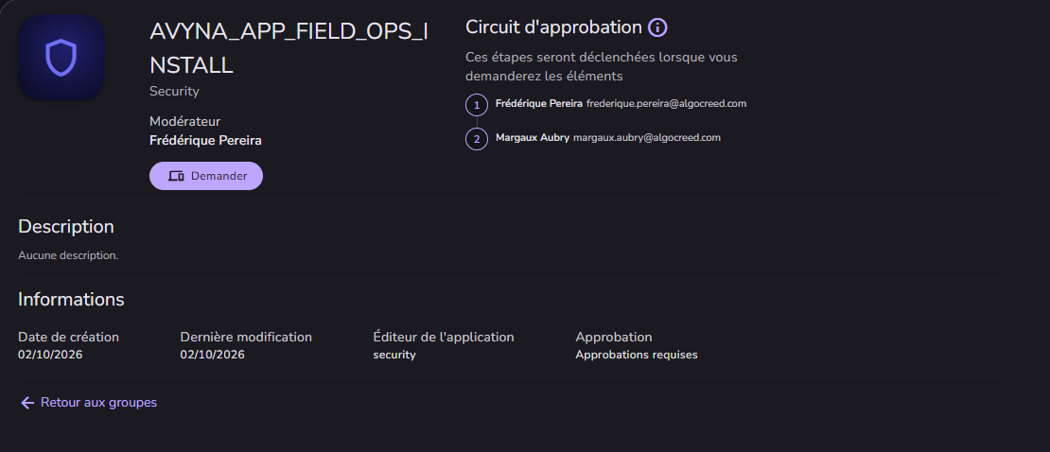The height and width of the screenshot is (452, 1050).
Task: Select the Frédérique Pereira approver name
Action: tap(539, 104)
